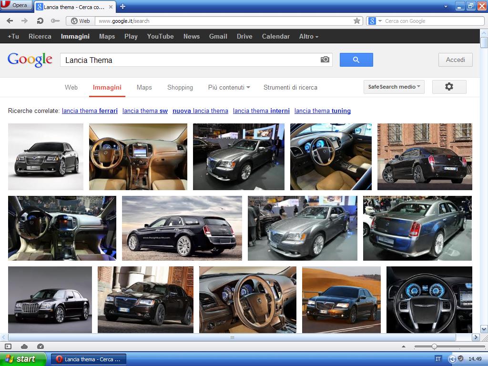Click the arrow left of the zoom slider

point(404,346)
